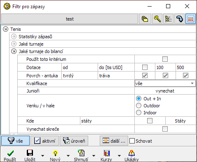Click the Shrnutí summary icon
Viewport: 197px width, 162px height.
pyautogui.click(x=81, y=153)
